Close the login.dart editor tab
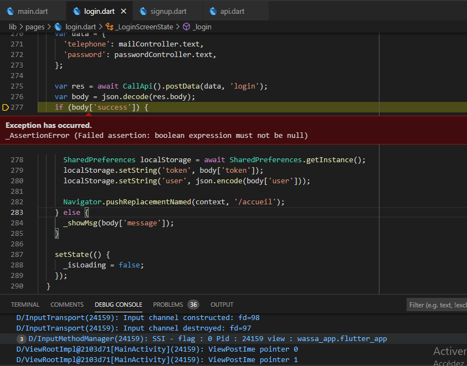Viewport: 467px width, 366px height. (124, 10)
